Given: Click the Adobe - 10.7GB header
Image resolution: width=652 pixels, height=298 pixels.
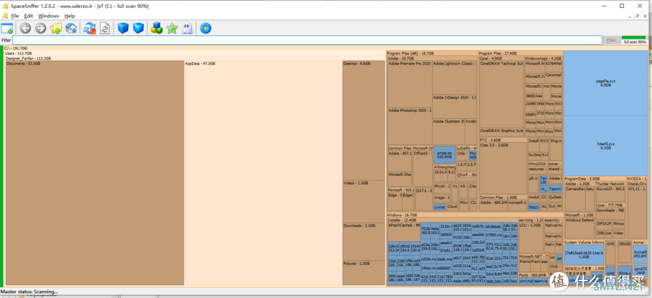Looking at the screenshot, I should click(x=432, y=59).
